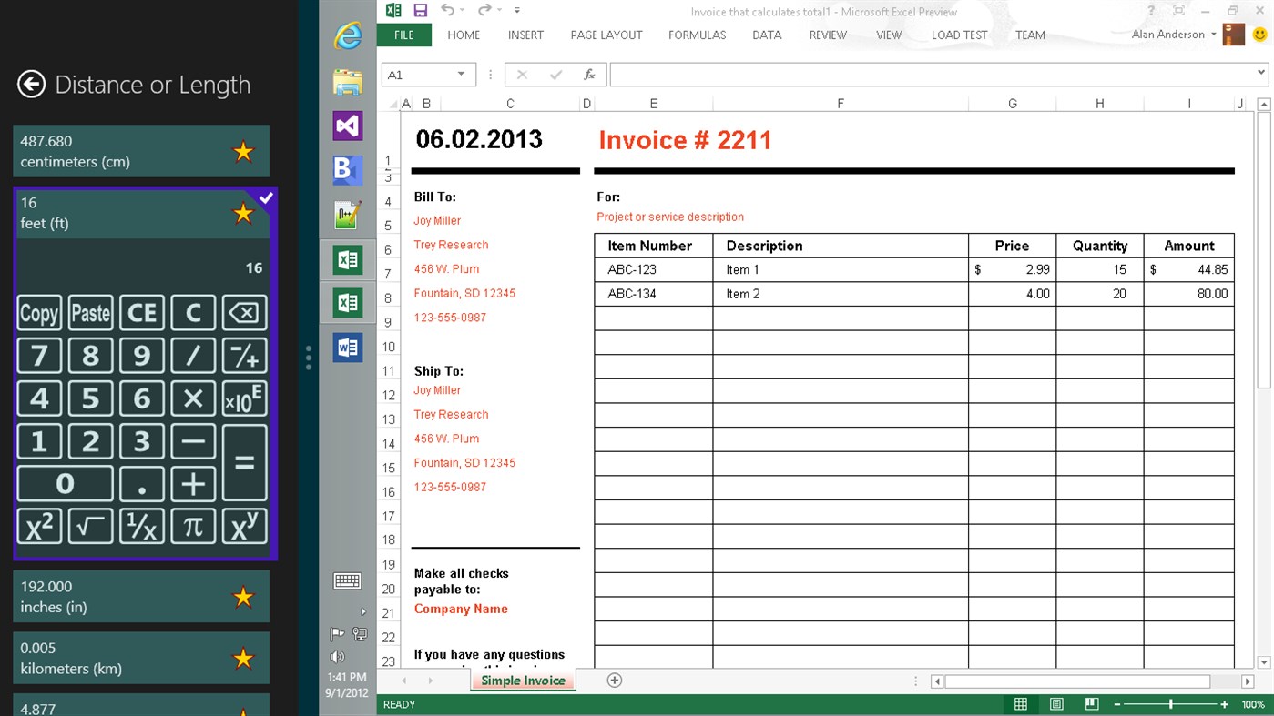This screenshot has height=716, width=1274.
Task: Toggle favorite star for centimeters
Action: click(x=243, y=151)
